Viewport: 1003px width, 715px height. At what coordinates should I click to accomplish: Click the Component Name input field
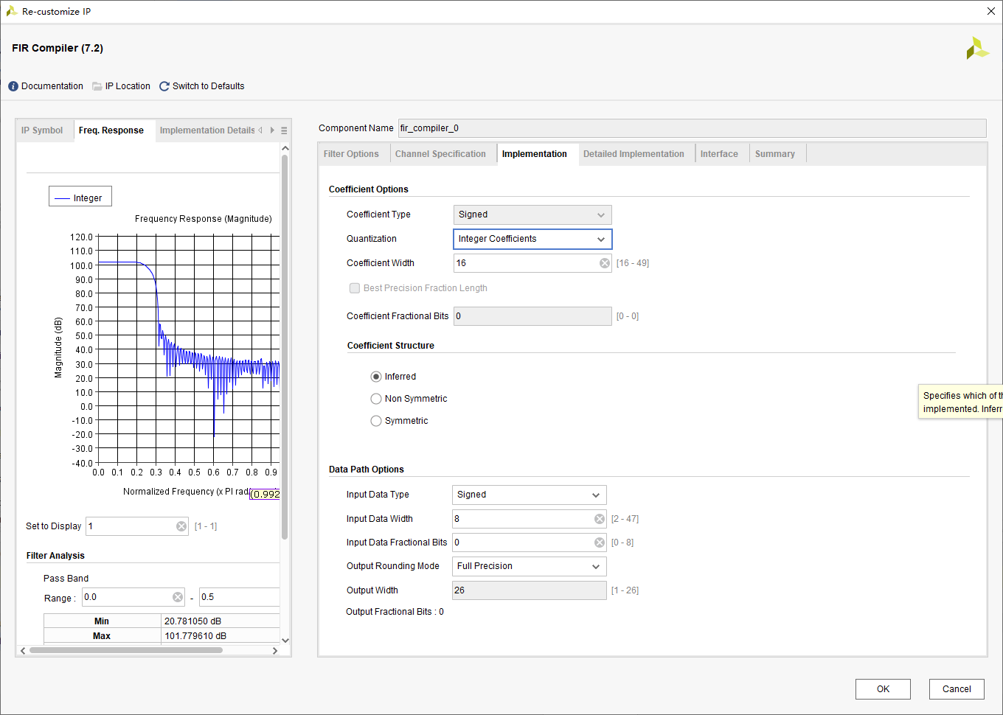[x=692, y=128]
